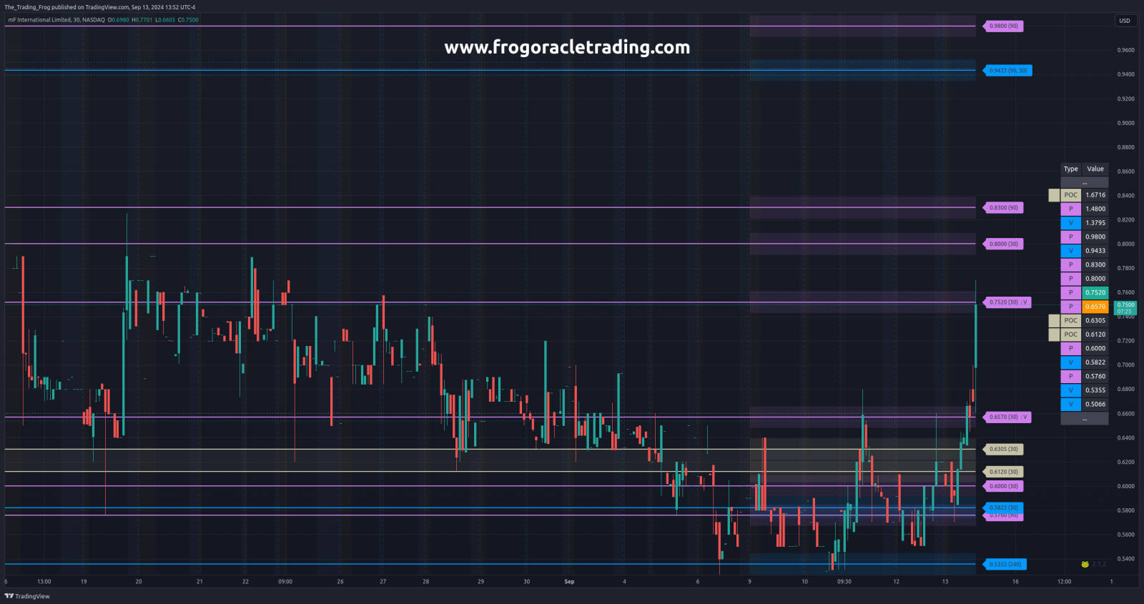Select the 0.7520 (30) : V level label
Image resolution: width=1144 pixels, height=604 pixels.
click(x=1008, y=302)
